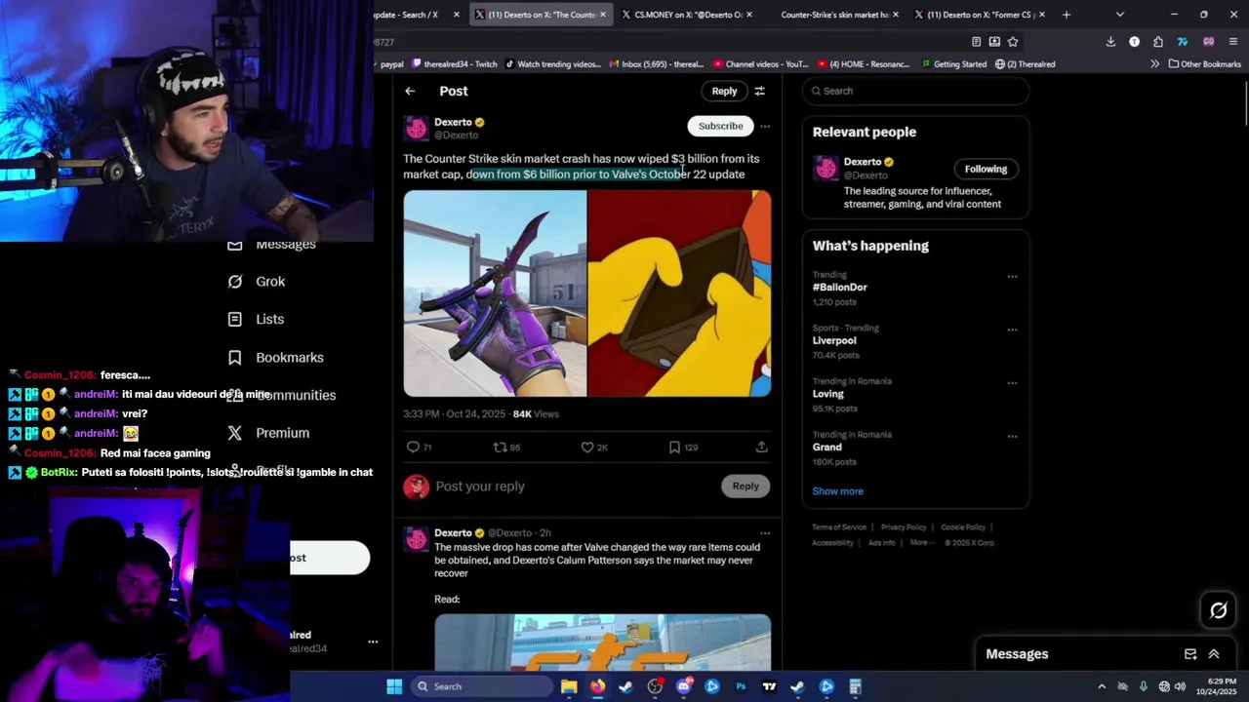
Task: Show hidden system tray icons
Action: [1102, 686]
